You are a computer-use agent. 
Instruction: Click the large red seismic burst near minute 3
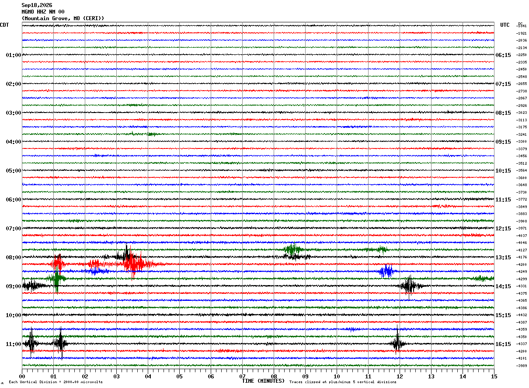click(135, 264)
